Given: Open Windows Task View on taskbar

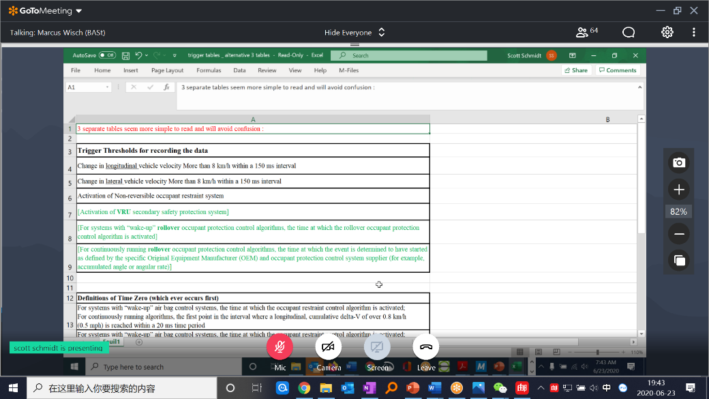Looking at the screenshot, I should pyautogui.click(x=256, y=388).
